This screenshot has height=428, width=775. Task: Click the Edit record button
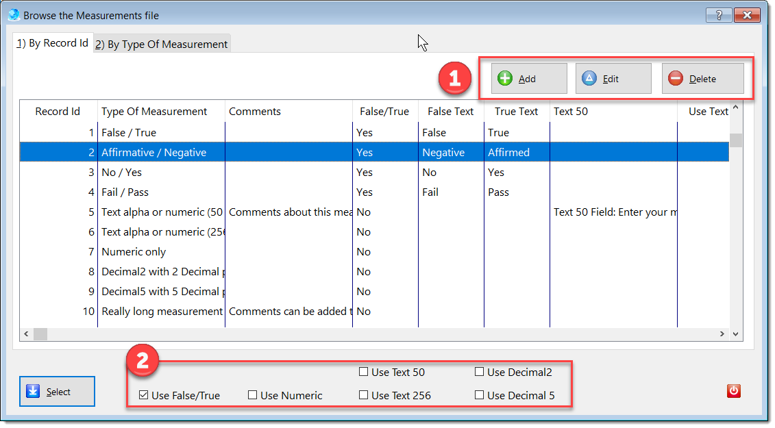[x=613, y=79]
